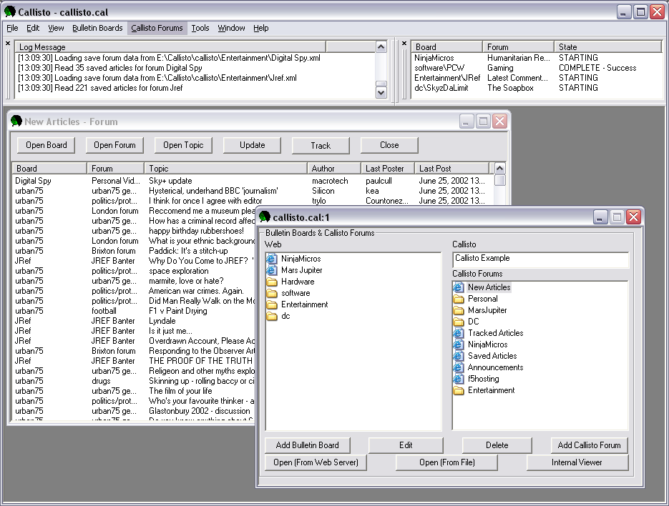Click the Edit button in callisto.cal:1 window

(406, 445)
